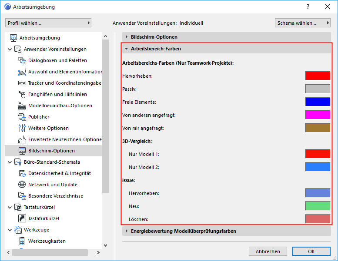Change the red Hervorheben teamwork color
Image resolution: width=338 pixels, height=261 pixels.
pos(318,76)
